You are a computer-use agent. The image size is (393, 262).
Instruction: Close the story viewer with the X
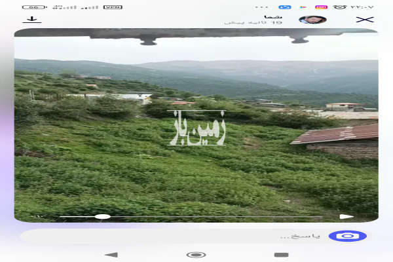click(364, 19)
